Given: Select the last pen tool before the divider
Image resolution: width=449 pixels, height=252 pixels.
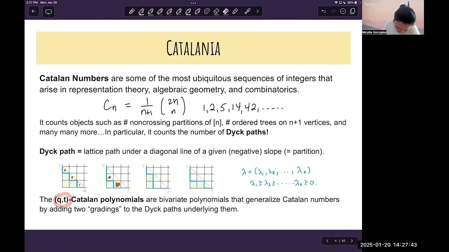Looking at the screenshot, I should pyautogui.click(x=235, y=12).
